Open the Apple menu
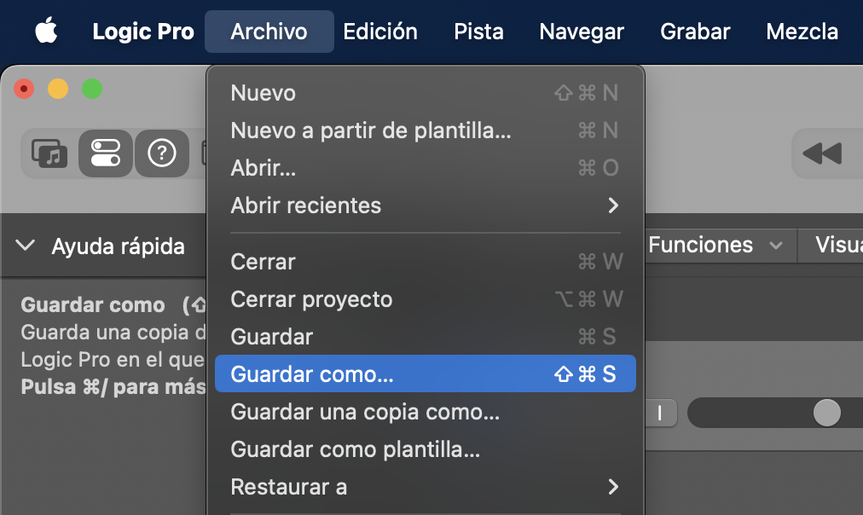Screen dimensions: 863x515 point(46,32)
